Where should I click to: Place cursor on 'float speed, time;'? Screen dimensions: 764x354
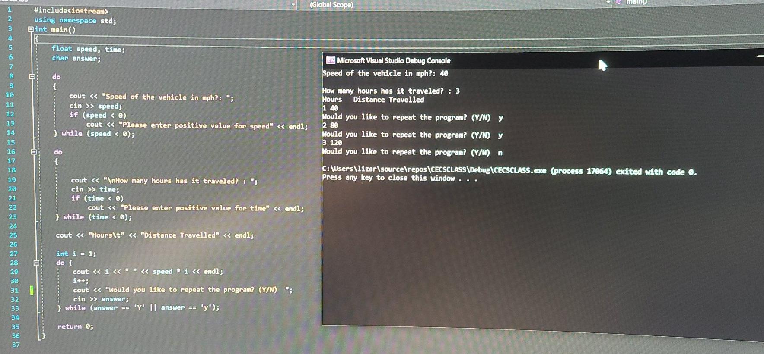pos(88,49)
